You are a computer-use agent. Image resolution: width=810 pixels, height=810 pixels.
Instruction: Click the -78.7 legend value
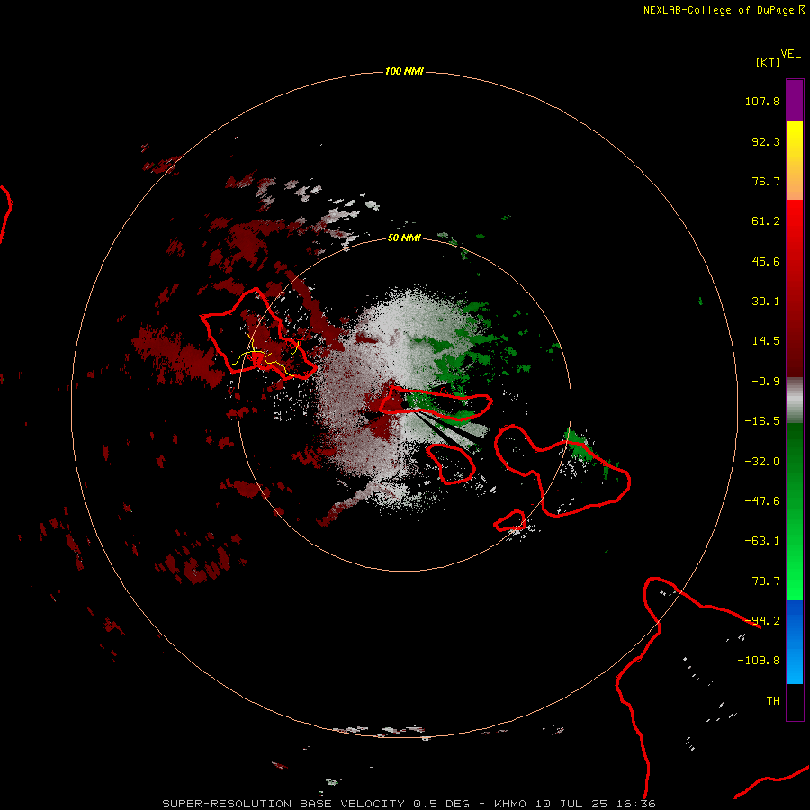click(762, 581)
